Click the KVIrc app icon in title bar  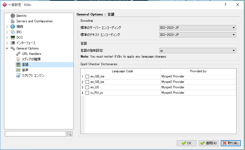pos(5,5)
